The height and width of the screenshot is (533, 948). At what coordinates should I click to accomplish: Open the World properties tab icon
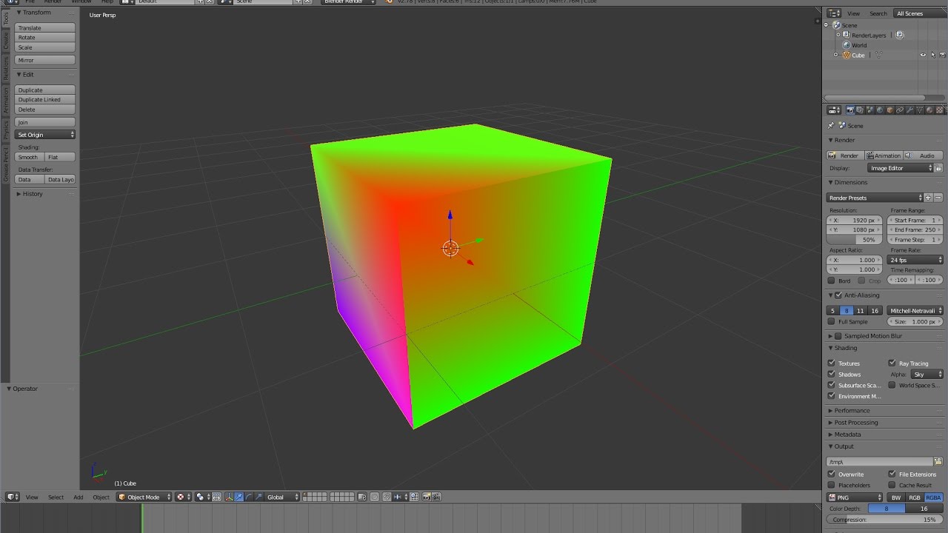[880, 110]
